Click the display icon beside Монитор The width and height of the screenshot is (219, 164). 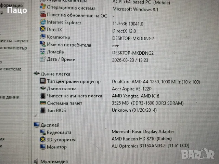pyautogui.click(x=42, y=147)
